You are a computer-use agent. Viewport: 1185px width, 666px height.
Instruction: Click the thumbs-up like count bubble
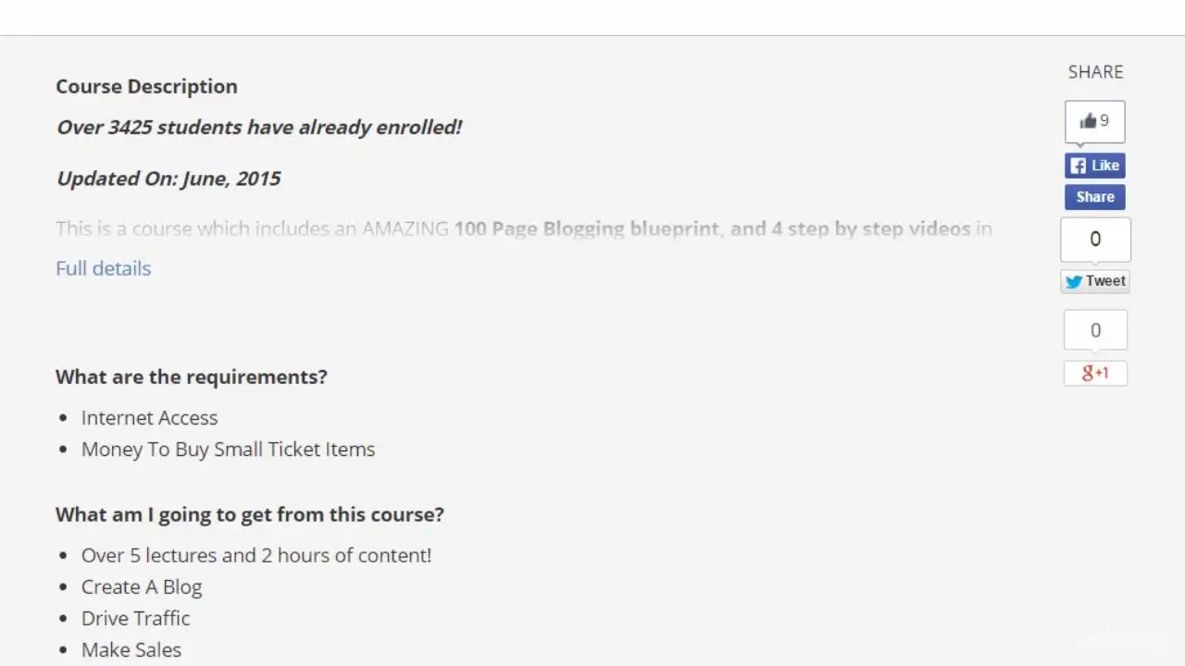(1095, 121)
